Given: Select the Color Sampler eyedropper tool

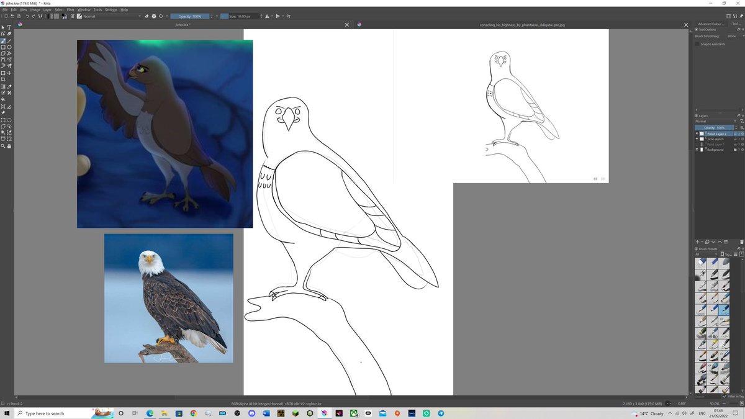Looking at the screenshot, I should (x=9, y=87).
